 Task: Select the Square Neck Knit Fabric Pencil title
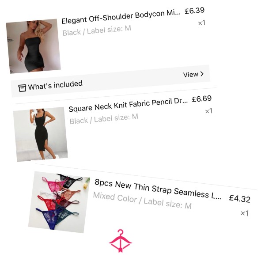[x=128, y=105]
